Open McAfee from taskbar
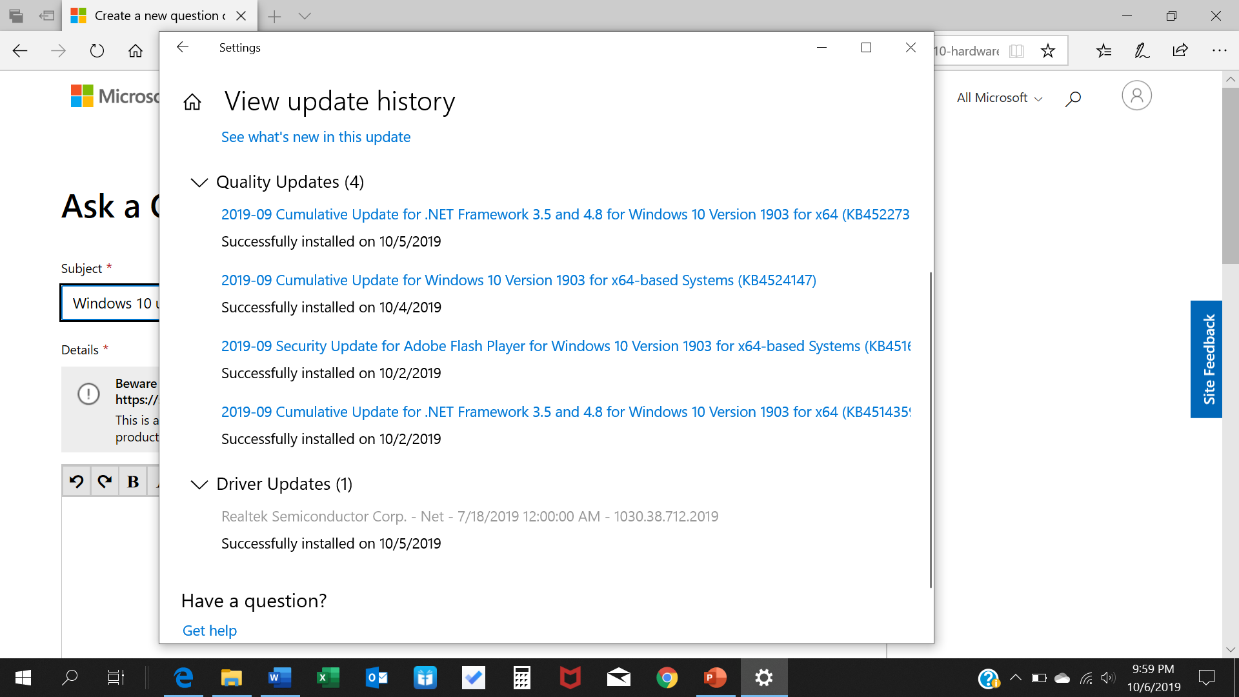Image resolution: width=1239 pixels, height=697 pixels. pyautogui.click(x=570, y=678)
